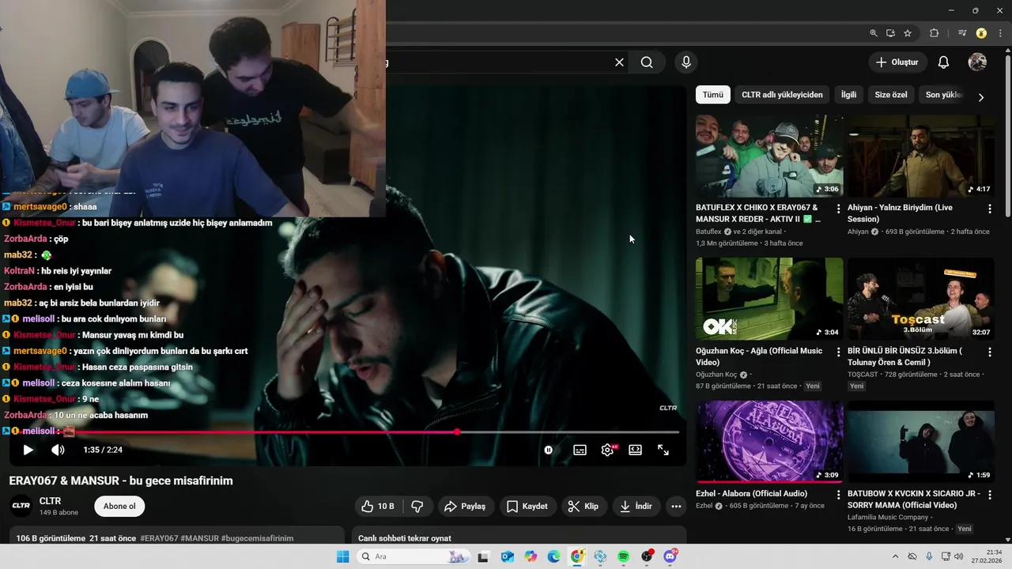This screenshot has width=1012, height=569.
Task: Select the Size özel filter chip
Action: pyautogui.click(x=891, y=95)
